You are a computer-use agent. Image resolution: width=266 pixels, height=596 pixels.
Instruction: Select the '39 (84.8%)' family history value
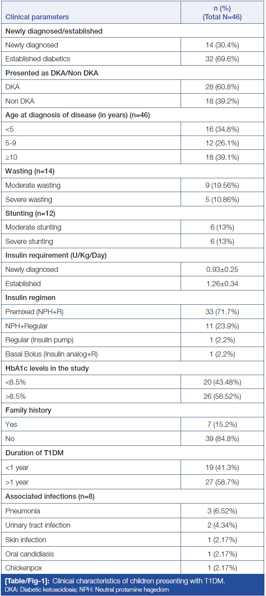tap(222, 438)
